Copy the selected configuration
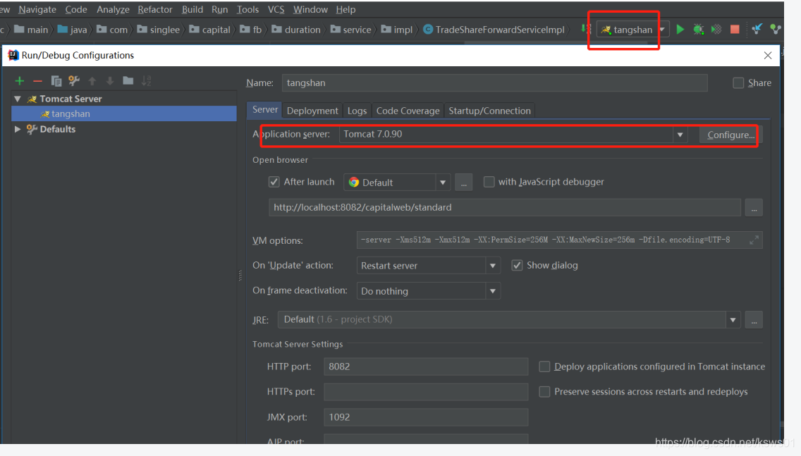This screenshot has height=456, width=801. [x=56, y=80]
